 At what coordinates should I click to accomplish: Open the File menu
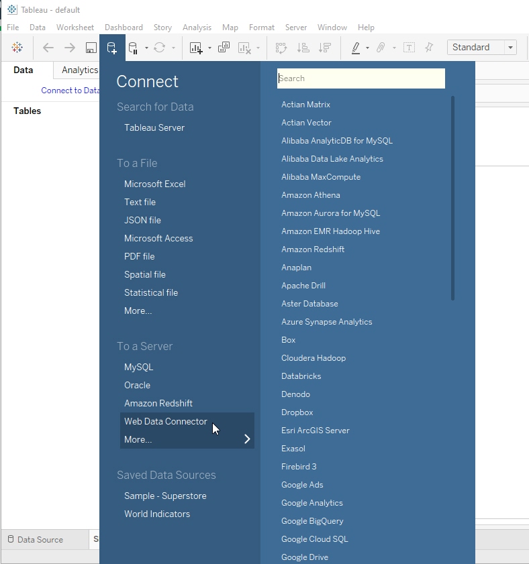pyautogui.click(x=13, y=27)
